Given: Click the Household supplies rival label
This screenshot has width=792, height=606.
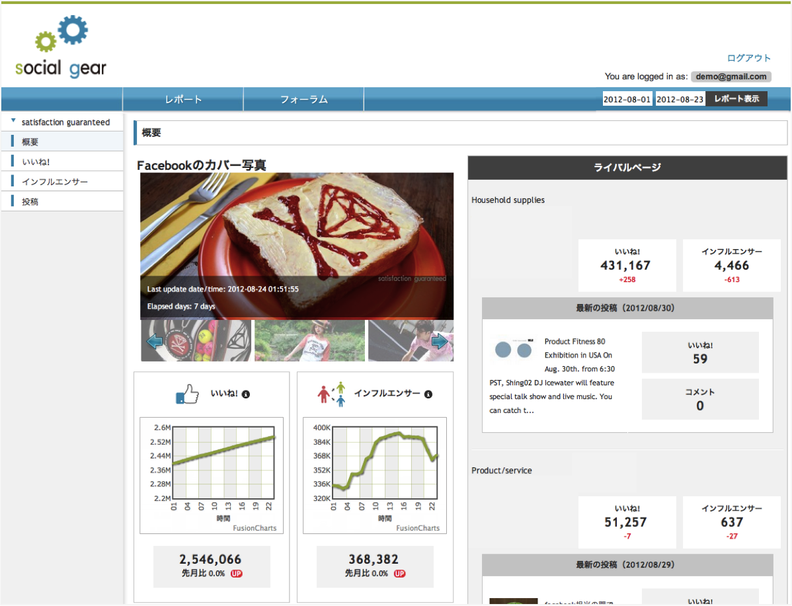Looking at the screenshot, I should (x=508, y=200).
